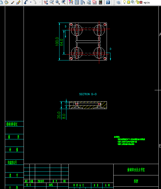Select the 100.0 dimension text
The height and width of the screenshot is (189, 161).
[x=57, y=41]
